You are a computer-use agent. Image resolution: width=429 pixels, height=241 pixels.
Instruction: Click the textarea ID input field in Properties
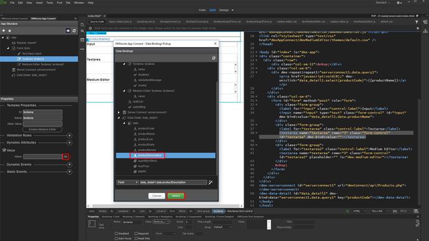tap(42, 112)
